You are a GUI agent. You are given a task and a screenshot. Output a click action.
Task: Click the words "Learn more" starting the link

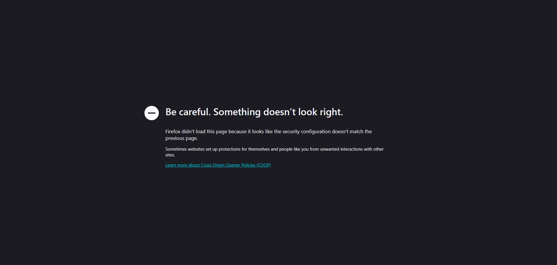click(176, 165)
